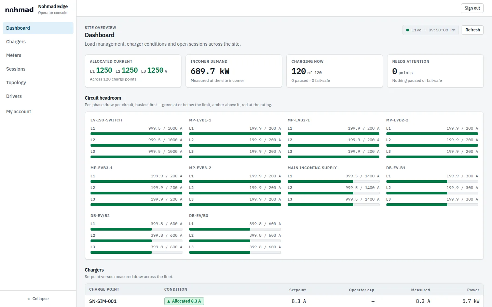
Task: Click the MP-EVB2-2 circuit title
Action: tap(397, 120)
